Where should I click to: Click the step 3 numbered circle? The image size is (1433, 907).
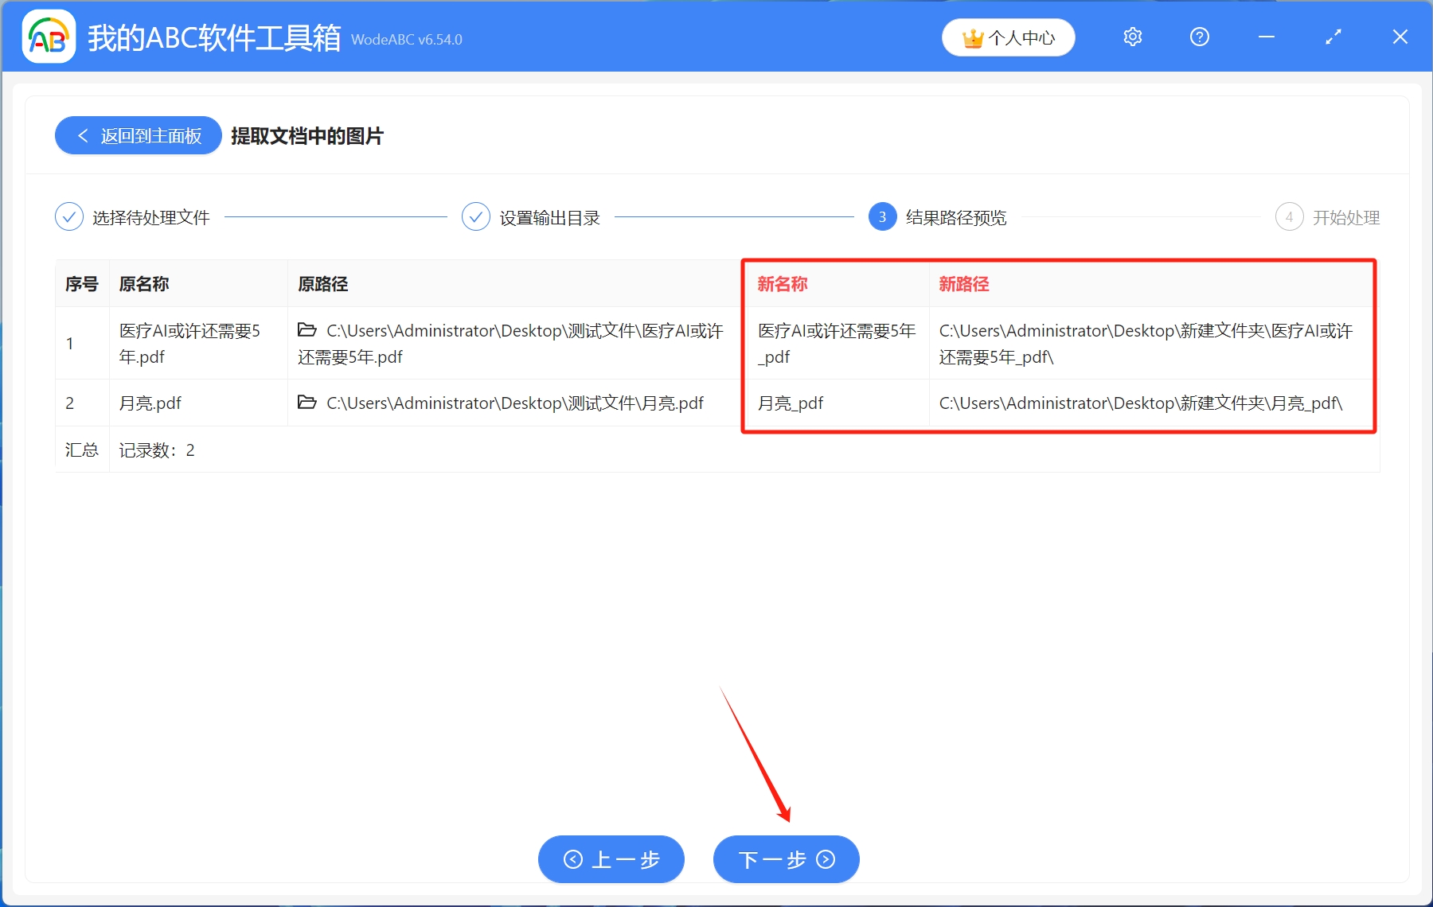(882, 216)
